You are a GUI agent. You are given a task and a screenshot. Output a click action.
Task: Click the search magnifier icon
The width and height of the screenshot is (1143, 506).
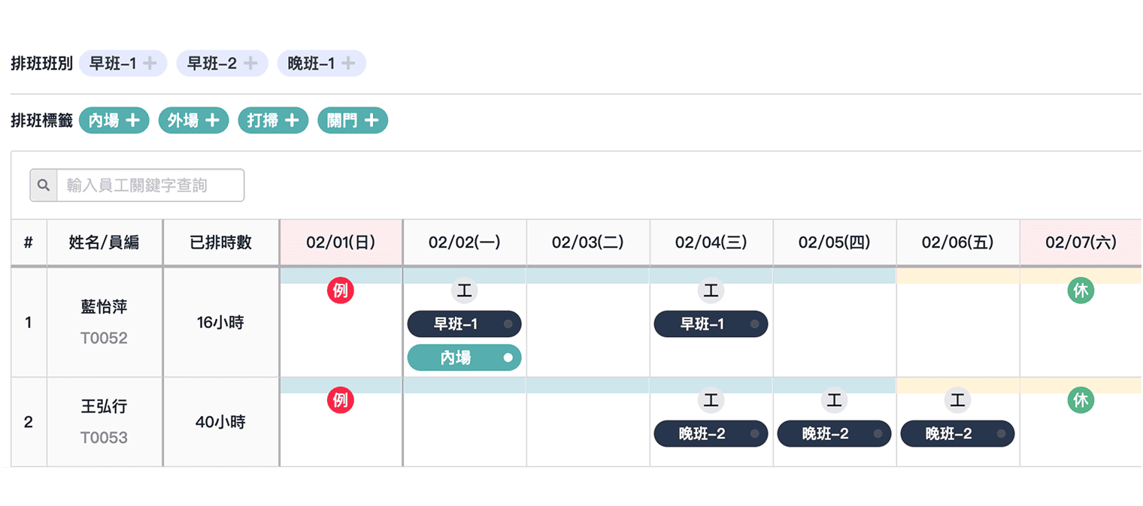43,185
